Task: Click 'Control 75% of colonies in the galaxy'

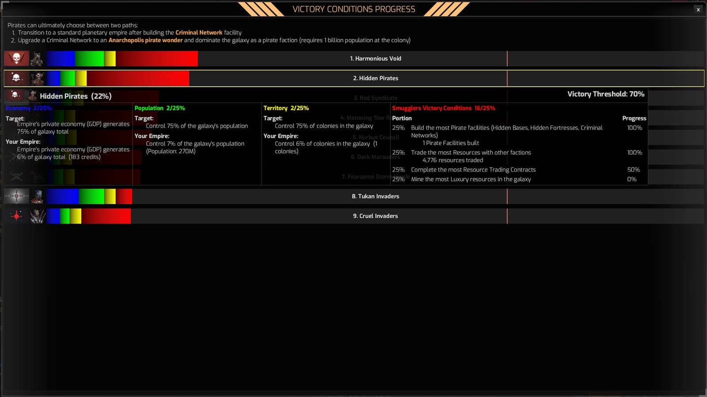Action: (x=324, y=126)
